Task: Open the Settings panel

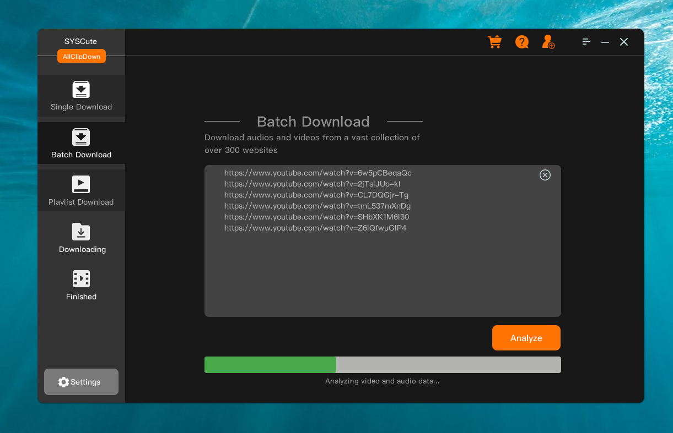Action: coord(80,381)
